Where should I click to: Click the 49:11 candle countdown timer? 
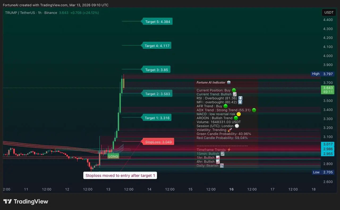(328, 92)
